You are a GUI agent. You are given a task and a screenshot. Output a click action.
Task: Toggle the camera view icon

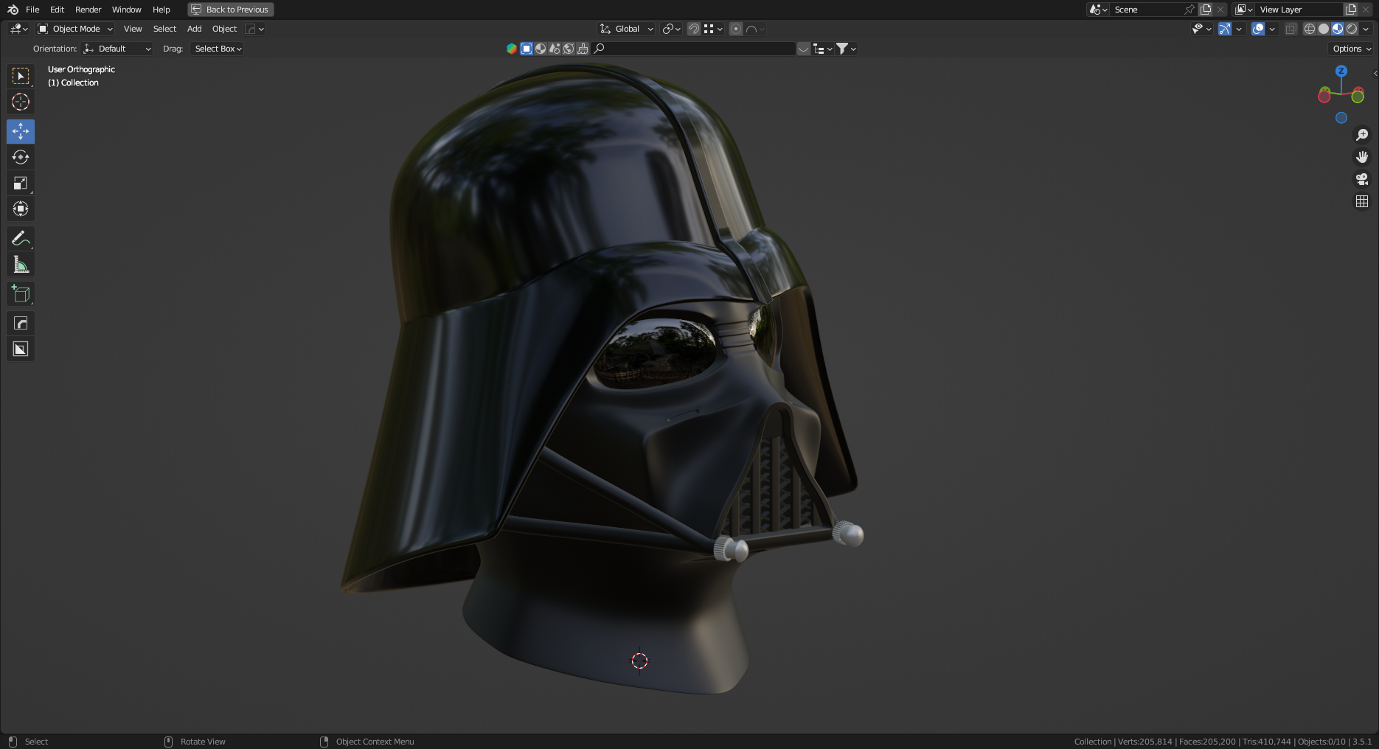click(1362, 179)
